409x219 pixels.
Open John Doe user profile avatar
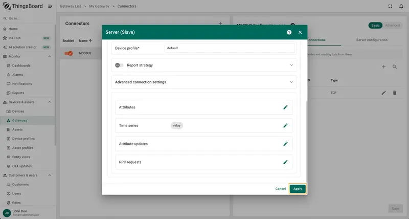pos(7,213)
